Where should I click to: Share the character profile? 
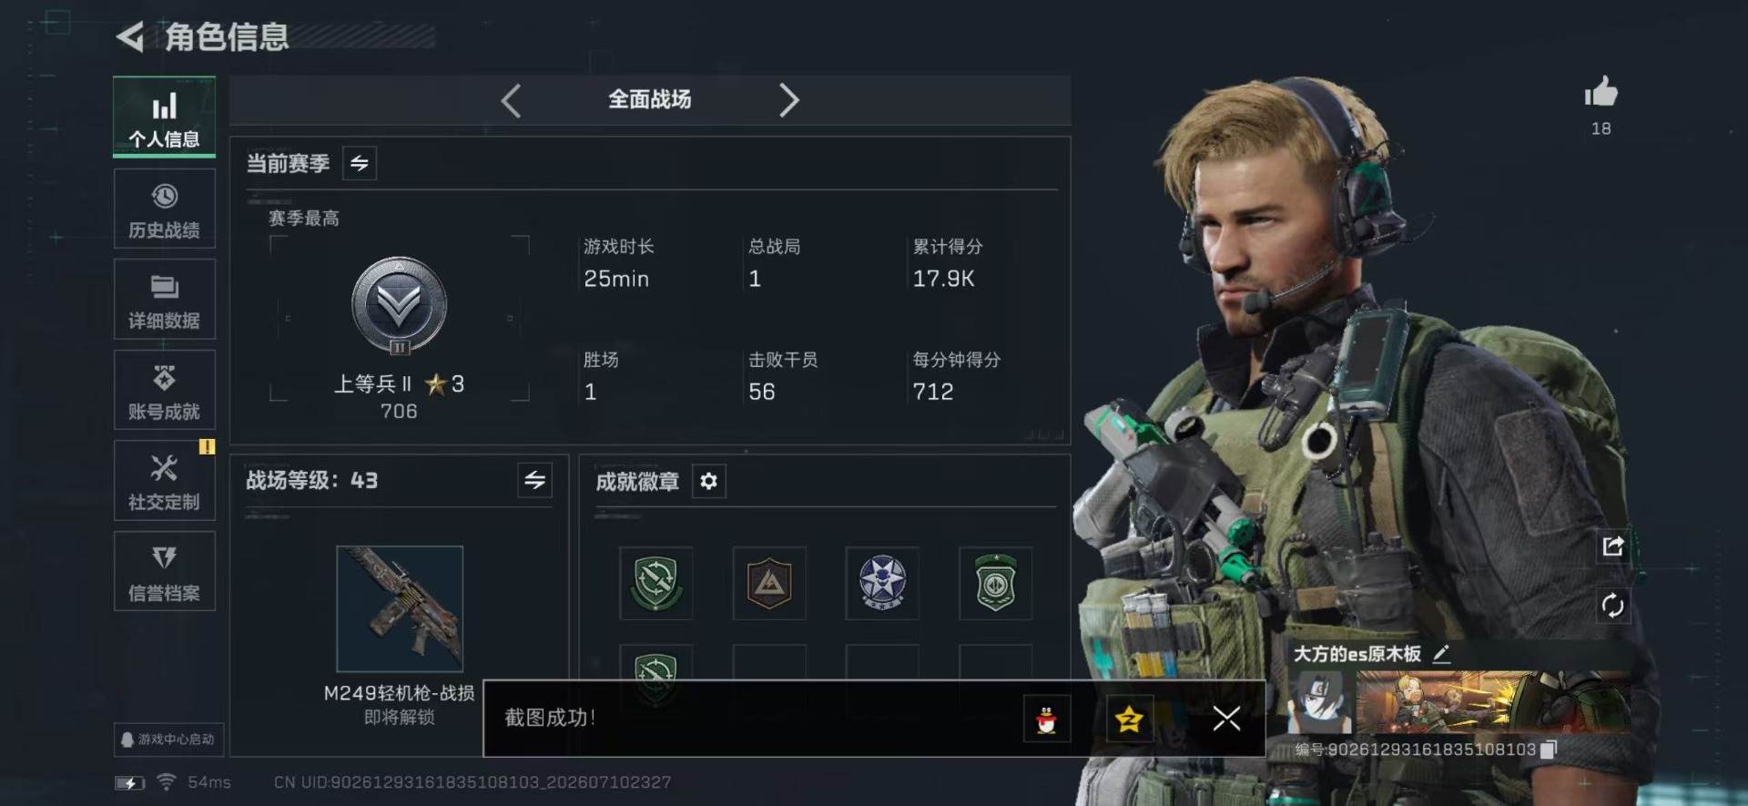click(1612, 546)
